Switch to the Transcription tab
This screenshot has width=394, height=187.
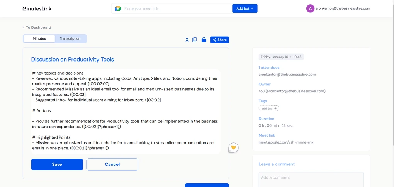coord(70,39)
